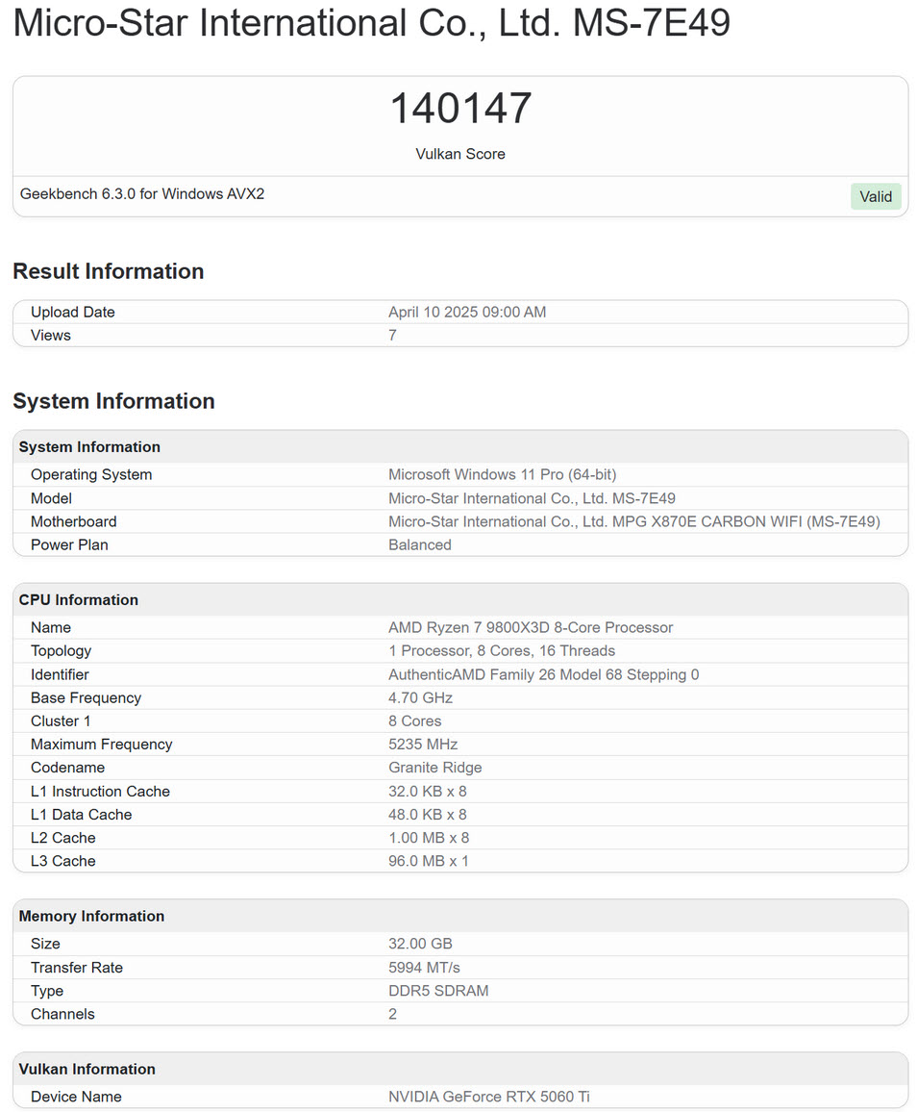Click the Cluster 1 label
Viewport: 917px width, 1112px height.
click(61, 721)
